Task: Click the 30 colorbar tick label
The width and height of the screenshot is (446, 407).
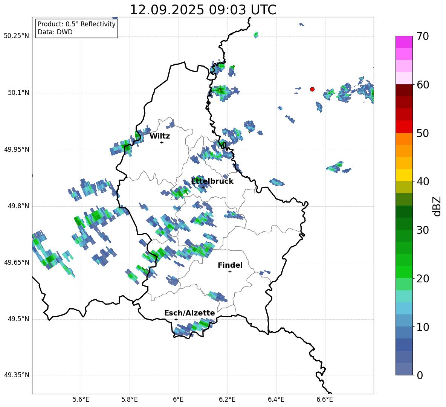Action: [x=423, y=230]
